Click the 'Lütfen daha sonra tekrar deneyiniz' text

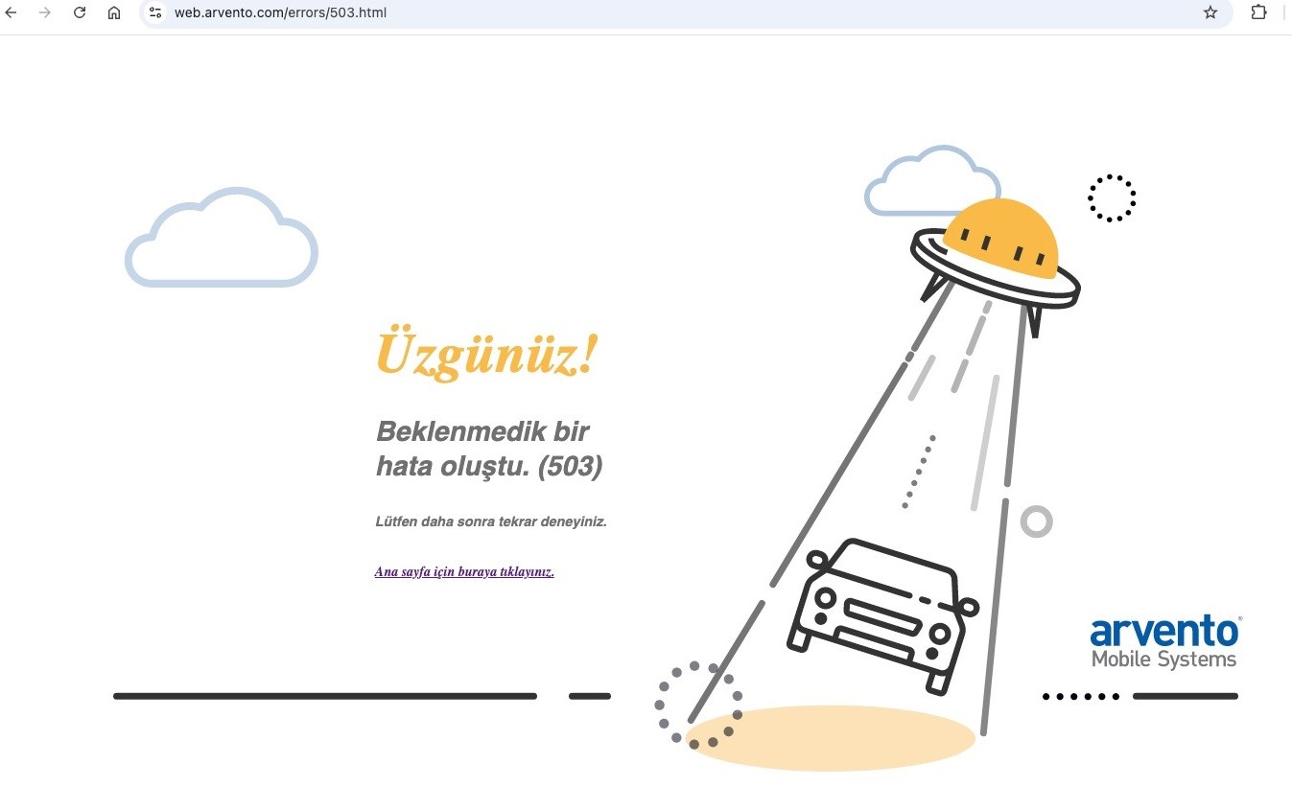point(491,521)
